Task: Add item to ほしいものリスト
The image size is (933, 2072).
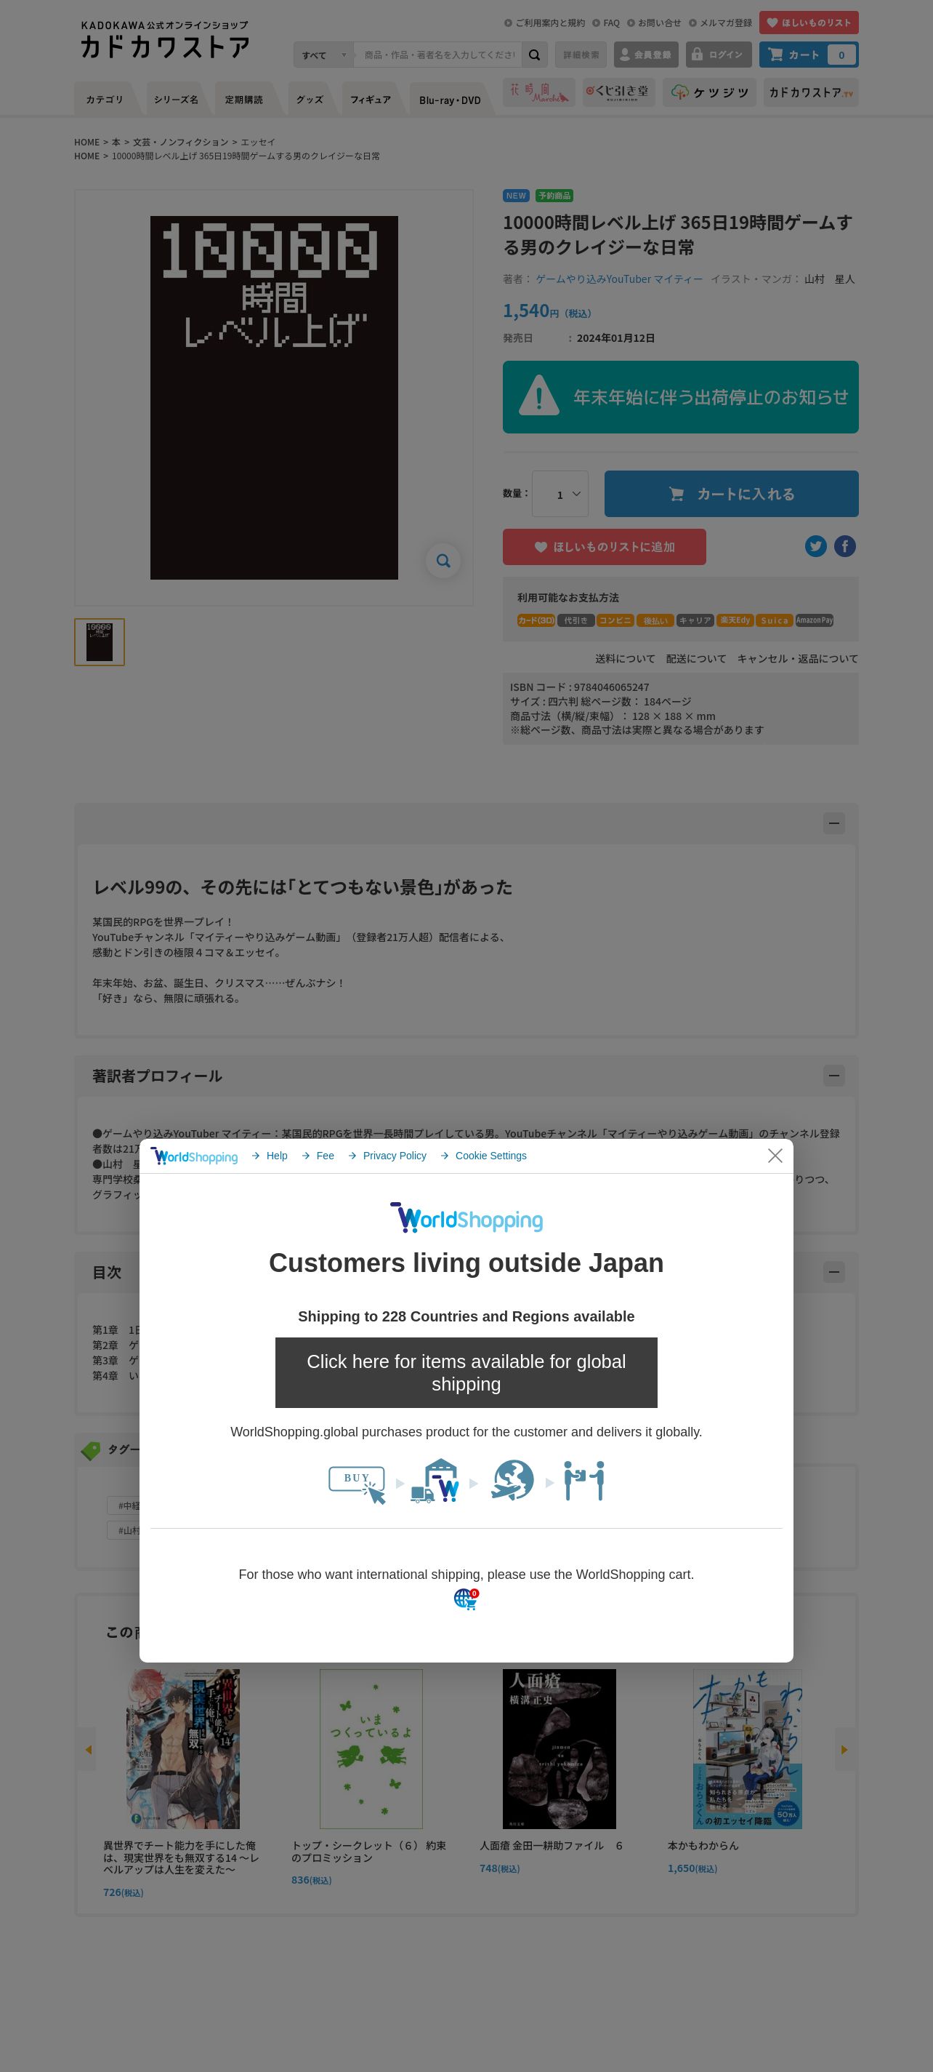Action: 605,547
